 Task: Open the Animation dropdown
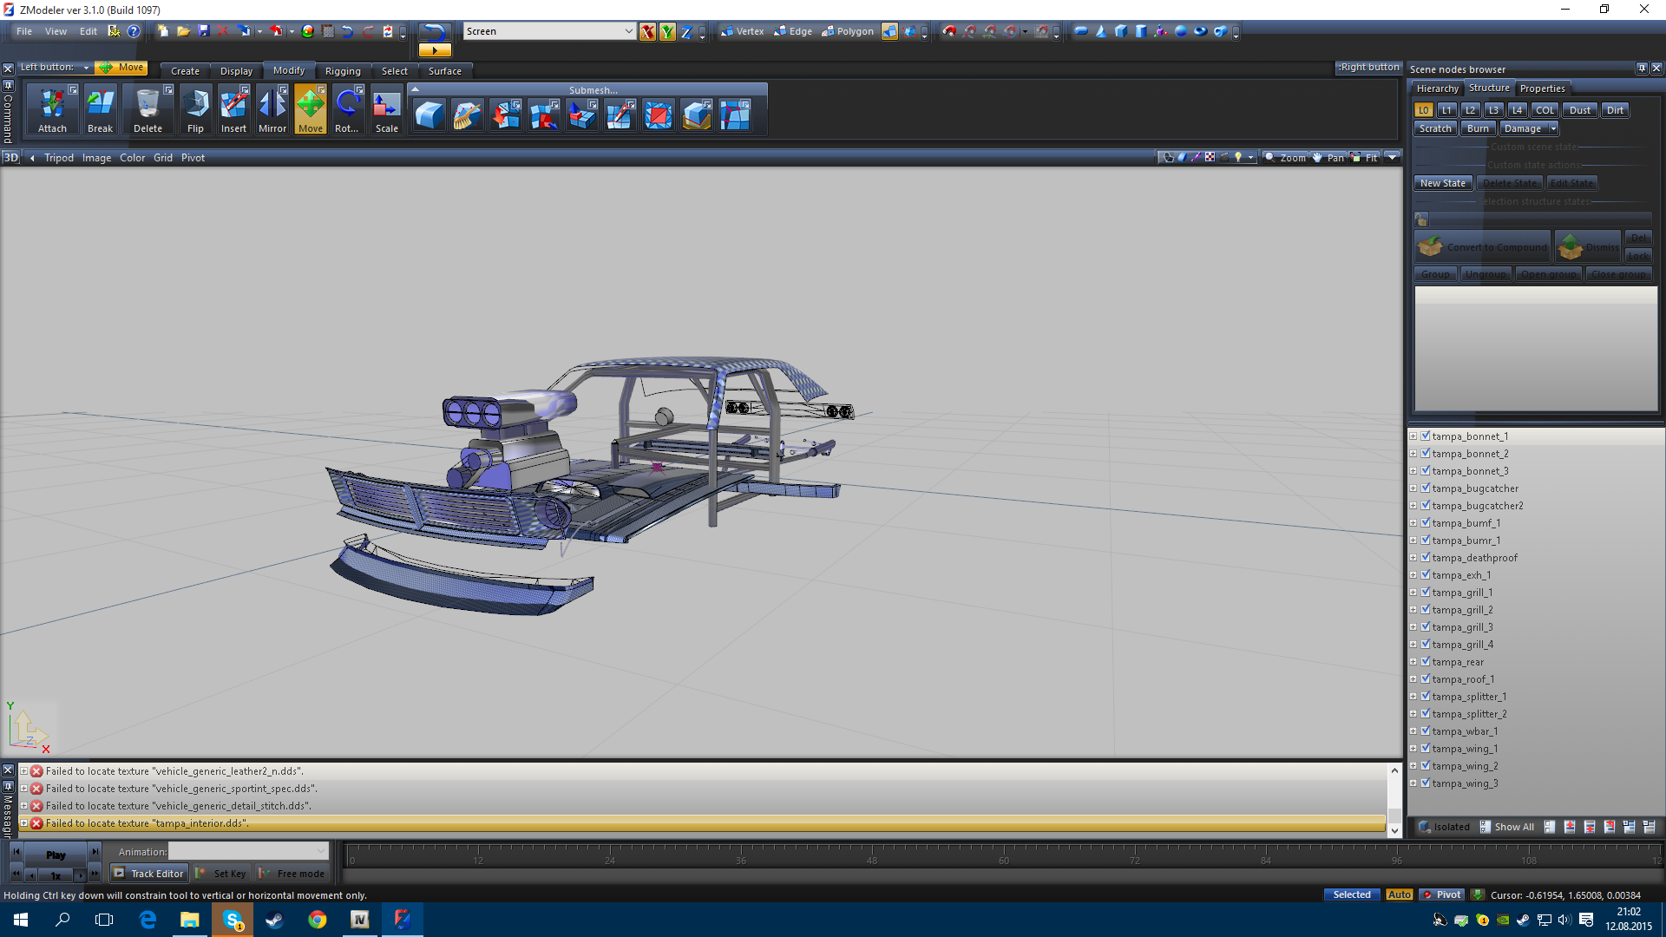click(321, 852)
